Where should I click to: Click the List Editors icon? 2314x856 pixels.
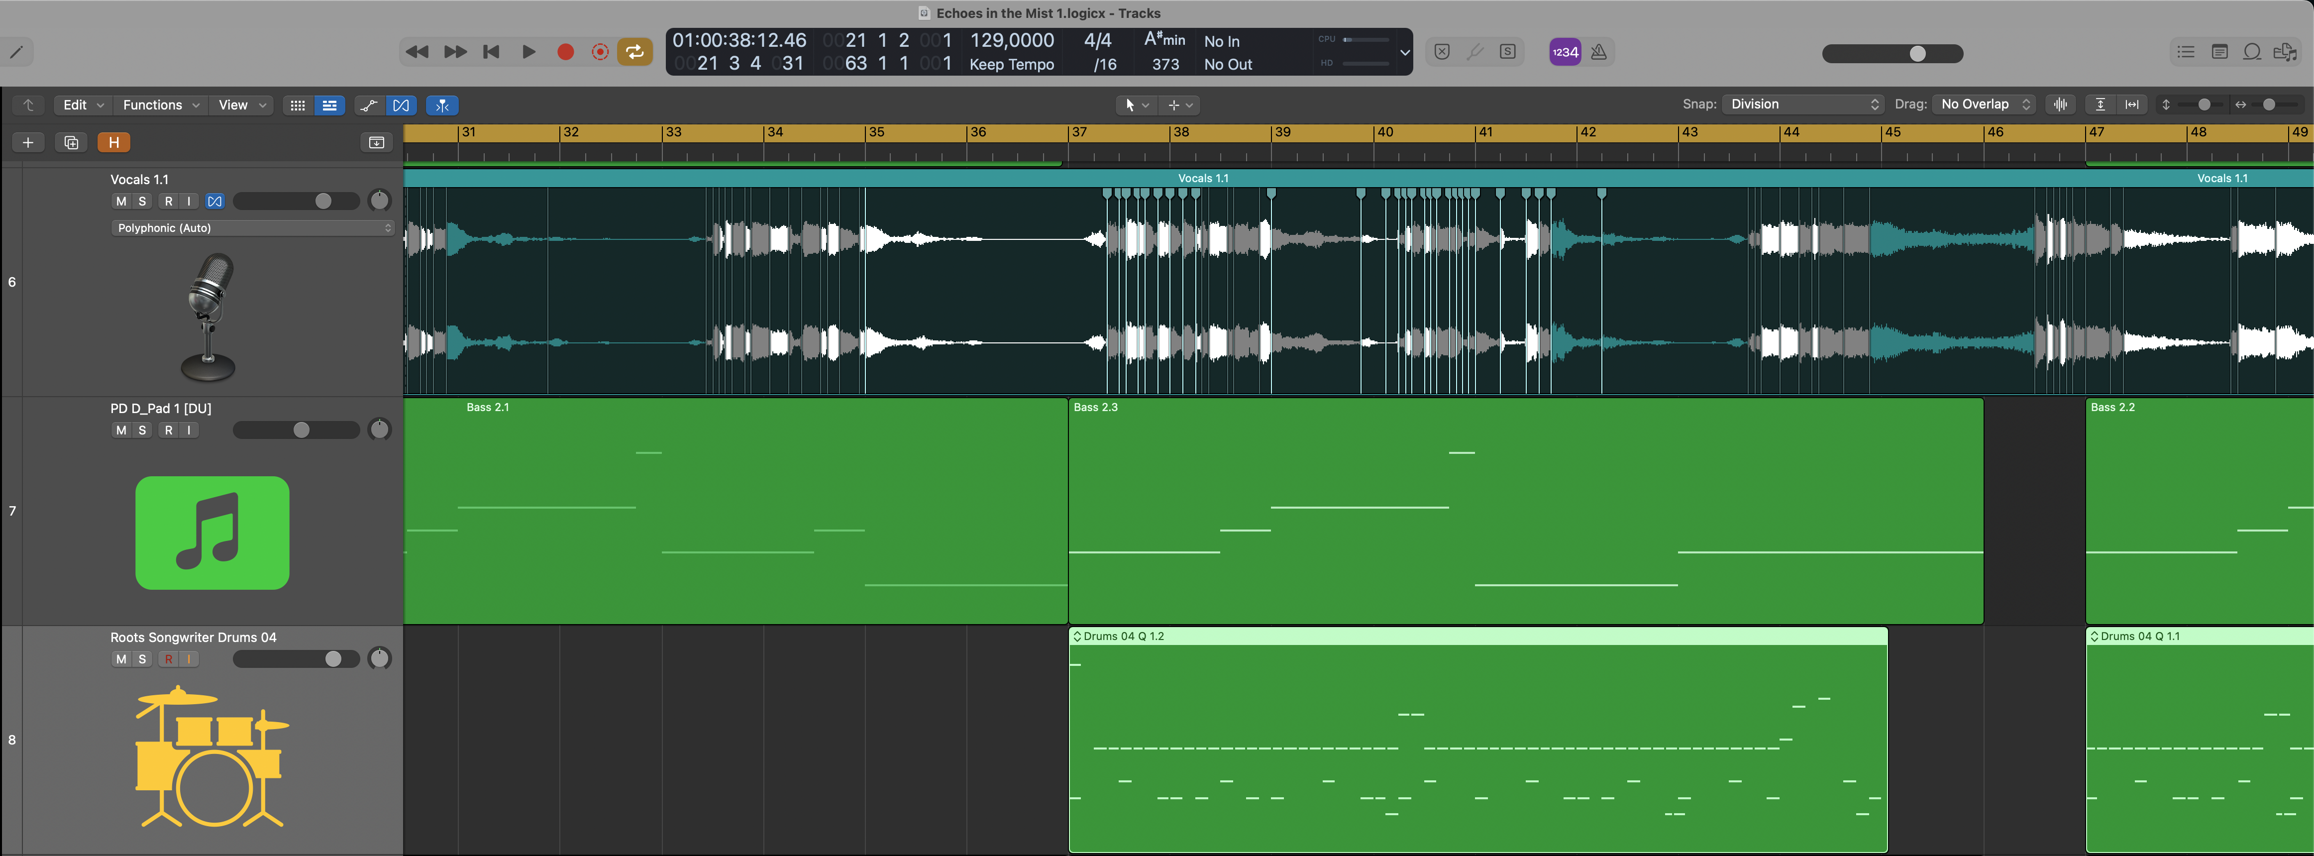[x=2186, y=52]
